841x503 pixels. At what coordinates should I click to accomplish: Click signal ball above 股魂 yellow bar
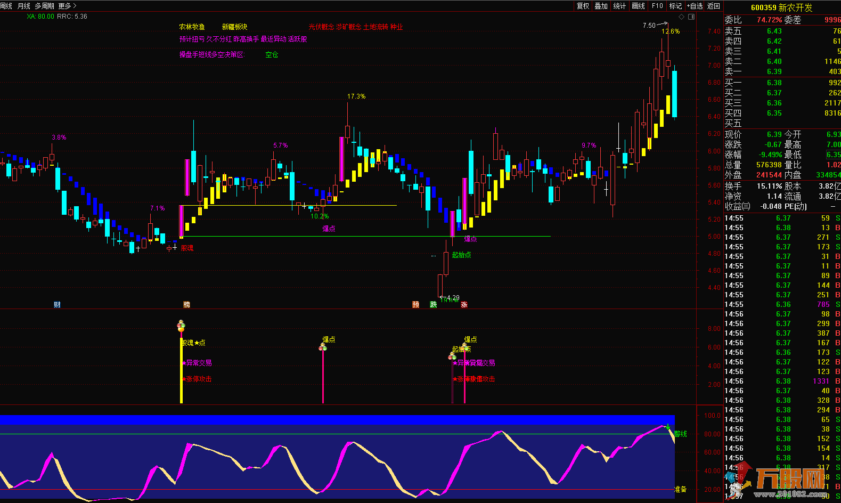click(181, 326)
